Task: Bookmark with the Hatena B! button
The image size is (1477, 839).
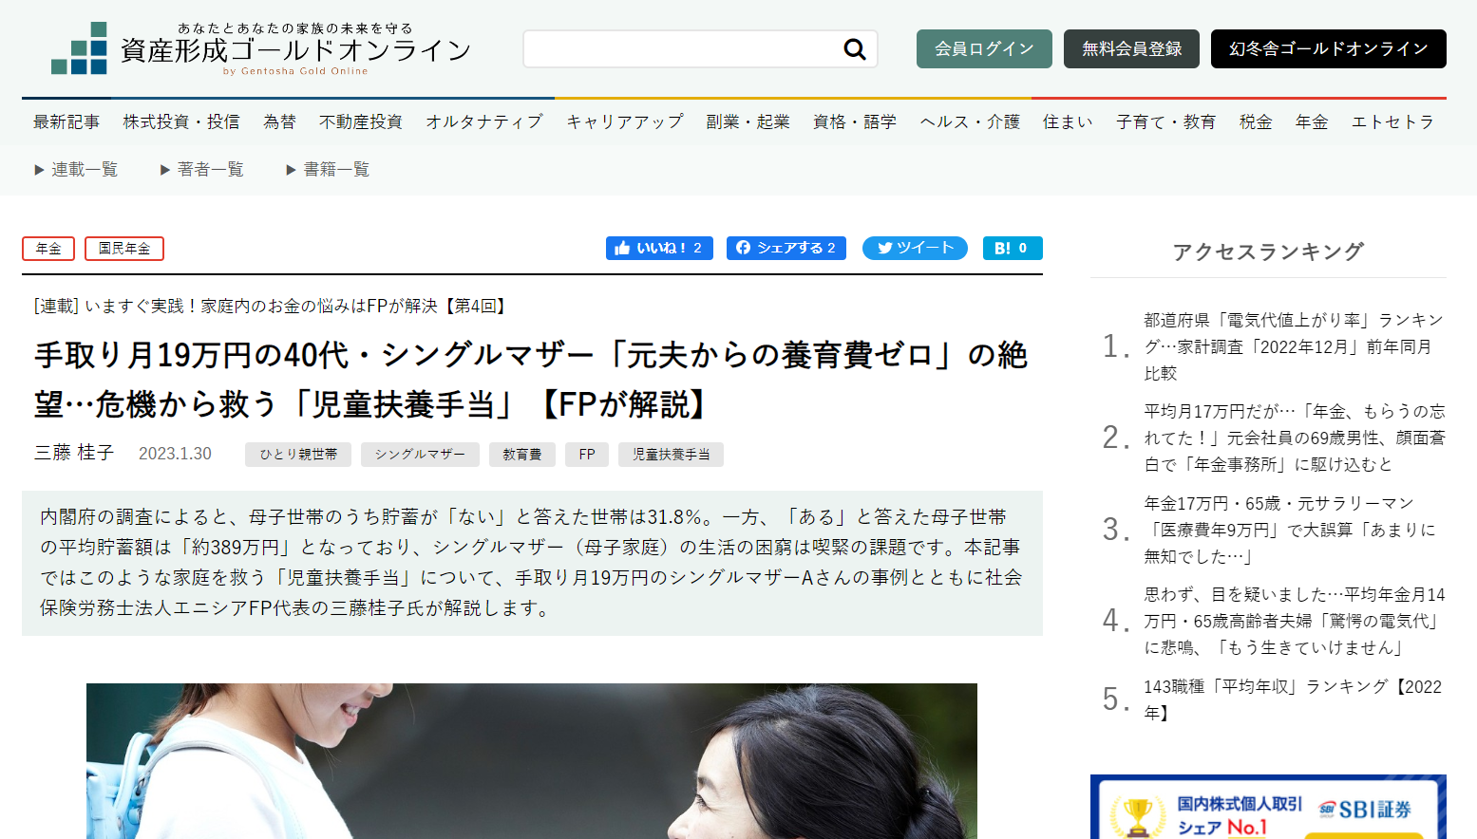Action: pos(1013,248)
